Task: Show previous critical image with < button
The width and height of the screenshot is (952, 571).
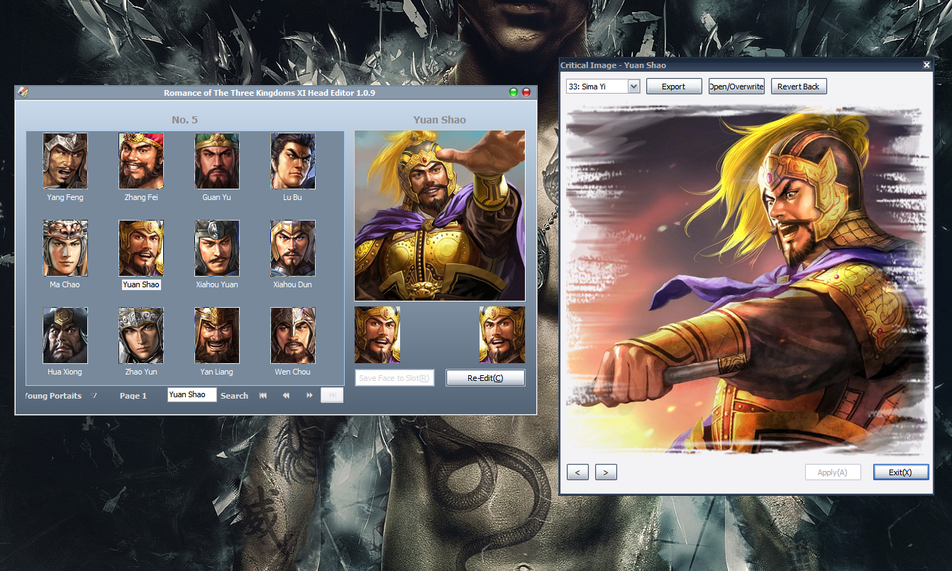Action: (577, 472)
